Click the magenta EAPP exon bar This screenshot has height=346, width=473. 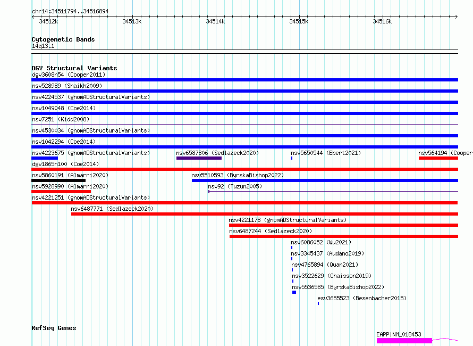[404, 341]
